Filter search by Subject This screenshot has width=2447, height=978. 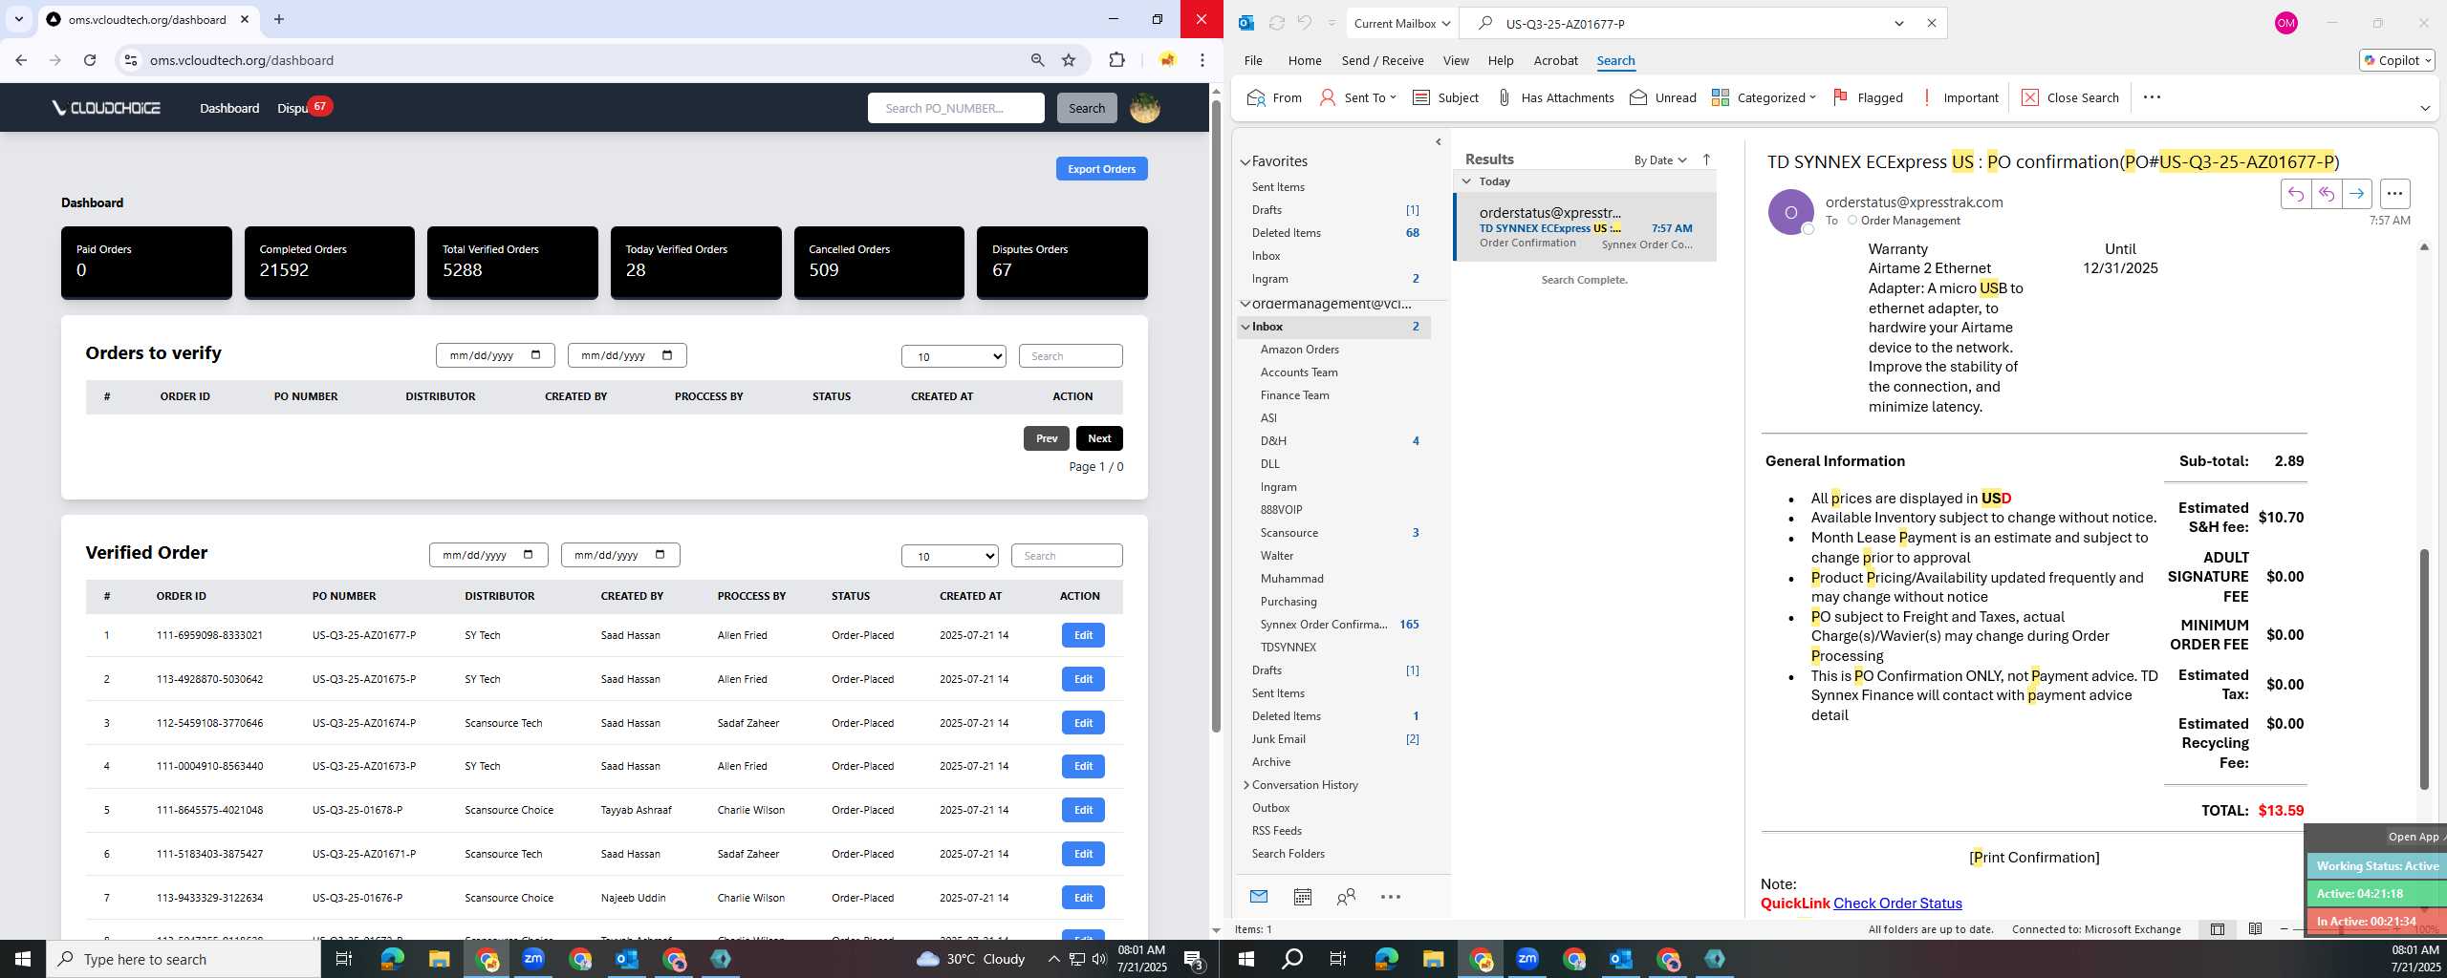pyautogui.click(x=1445, y=97)
